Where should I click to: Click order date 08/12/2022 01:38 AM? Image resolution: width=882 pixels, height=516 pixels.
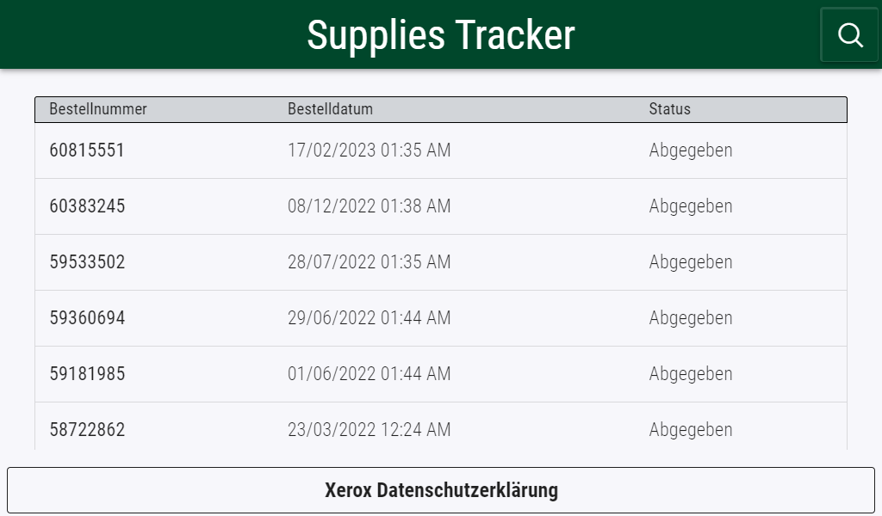point(369,206)
